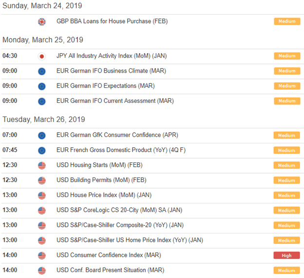Viewport: 304px width, 278px height.
Task: Click the EU flag beside IFO Expectations
Action: tap(42, 86)
